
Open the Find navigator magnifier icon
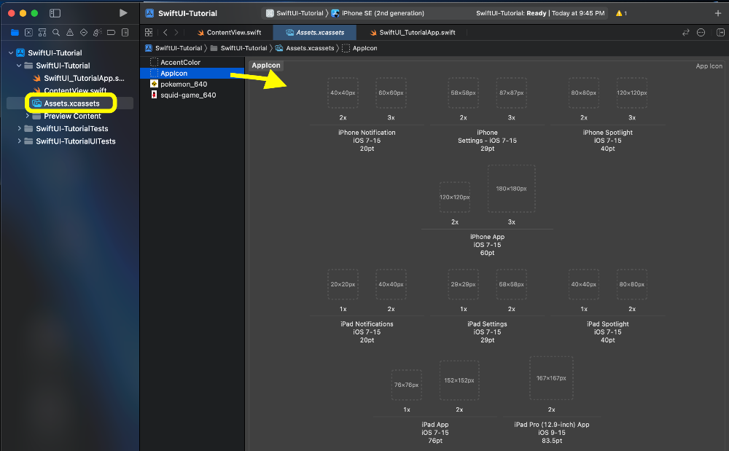(55, 33)
